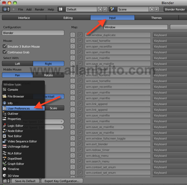The height and width of the screenshot is (185, 187).
Task: Click the Info editor type icon in header
Action: [x=6, y=9]
